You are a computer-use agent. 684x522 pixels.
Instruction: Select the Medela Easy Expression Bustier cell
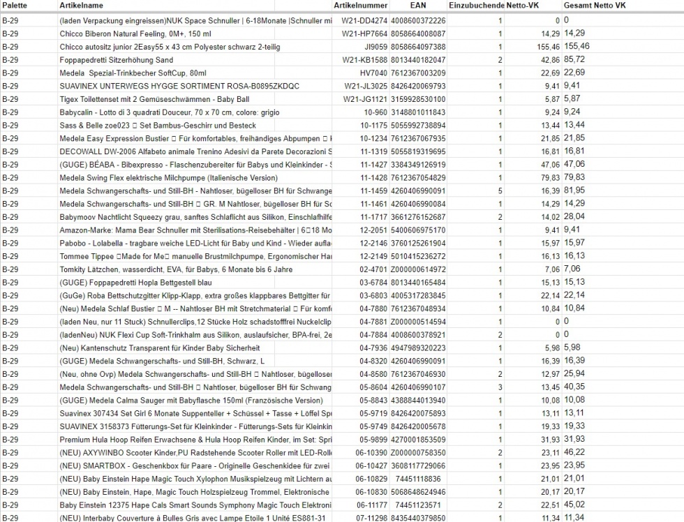[x=195, y=138]
